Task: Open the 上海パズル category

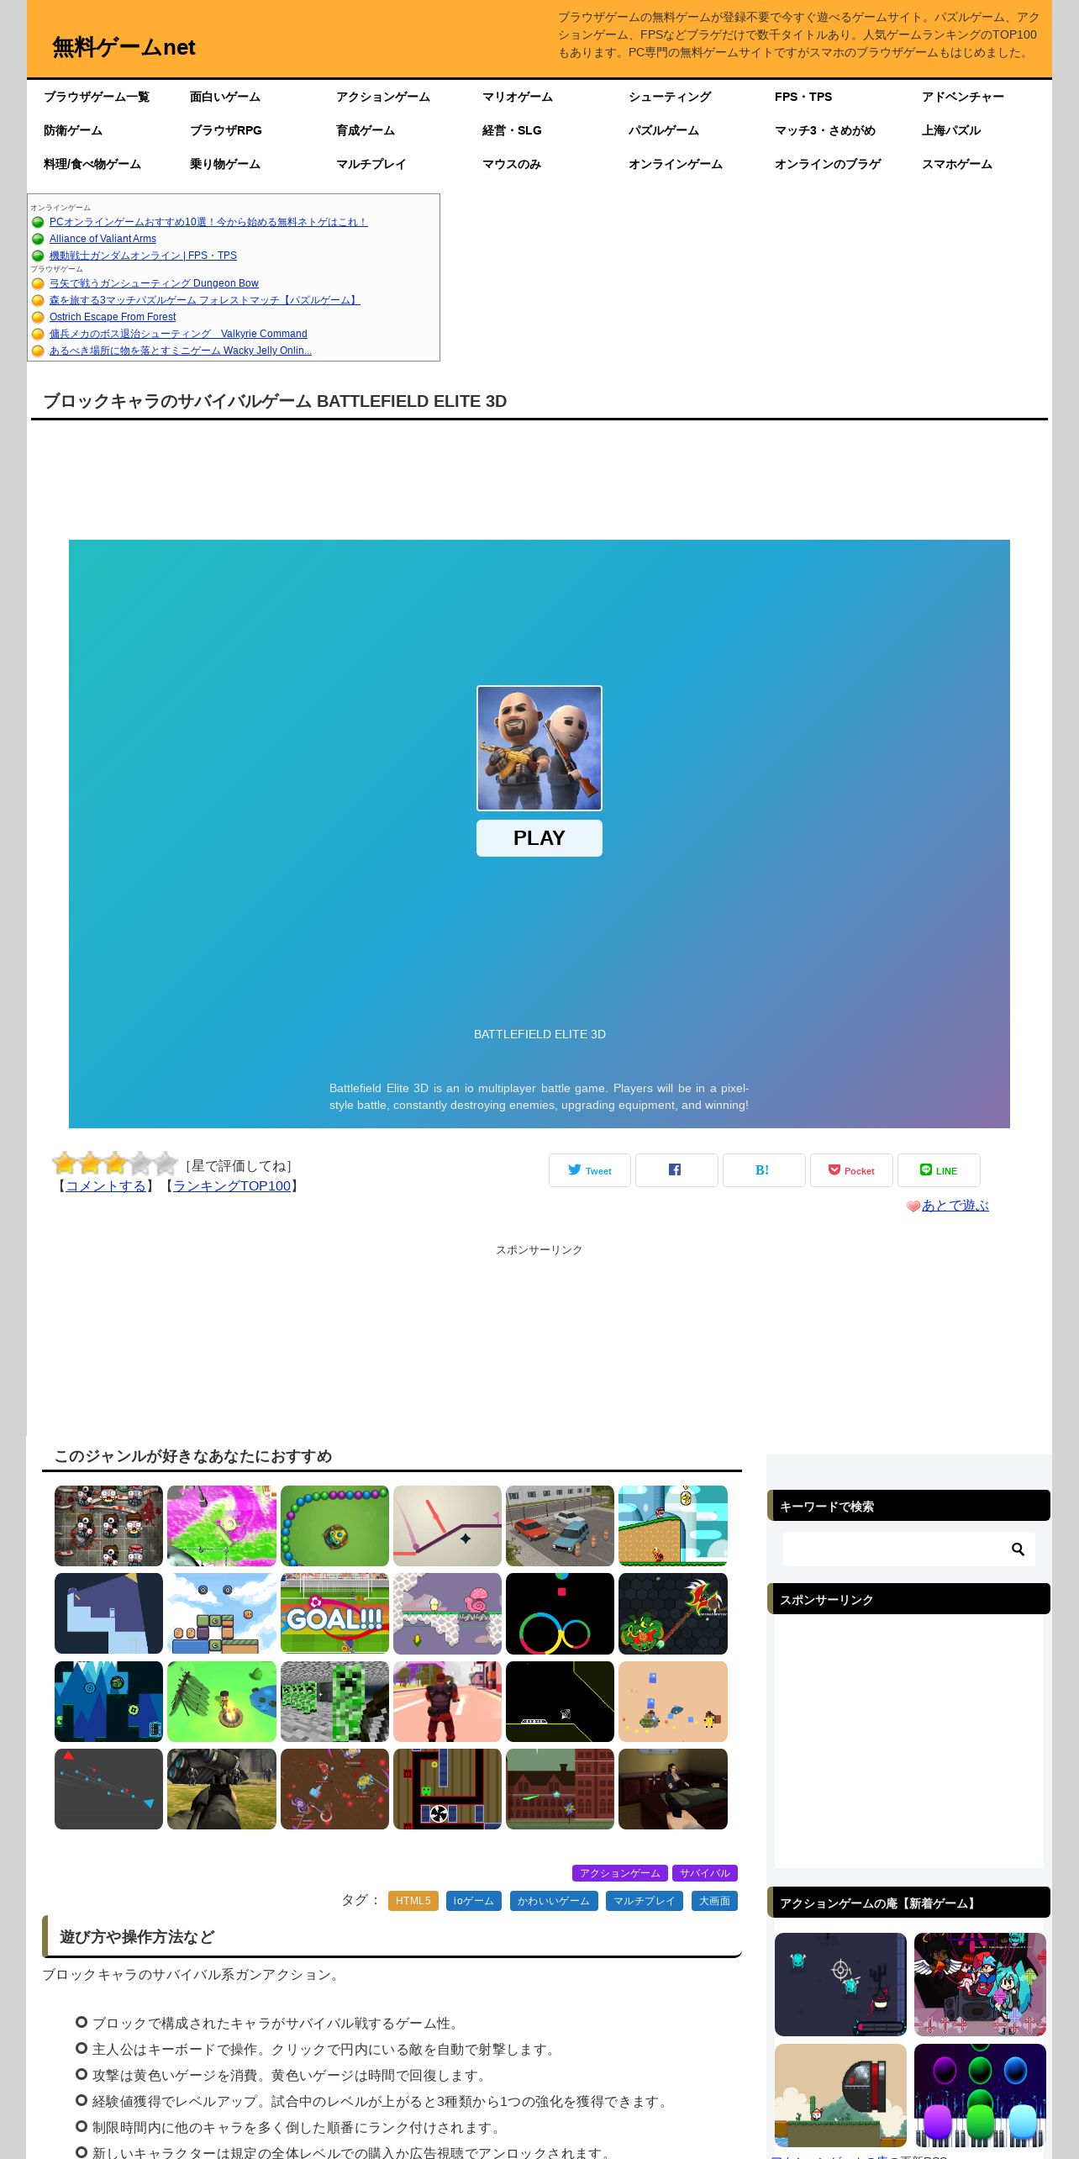Action: click(951, 130)
